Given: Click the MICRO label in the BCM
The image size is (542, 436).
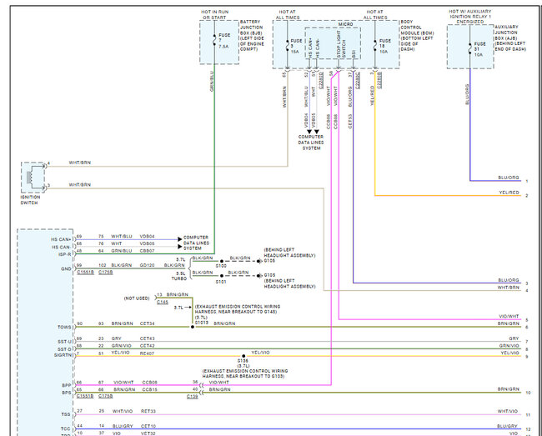Looking at the screenshot, I should point(345,24).
